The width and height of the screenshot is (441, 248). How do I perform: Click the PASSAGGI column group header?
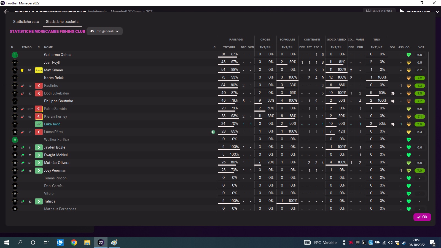click(x=236, y=40)
